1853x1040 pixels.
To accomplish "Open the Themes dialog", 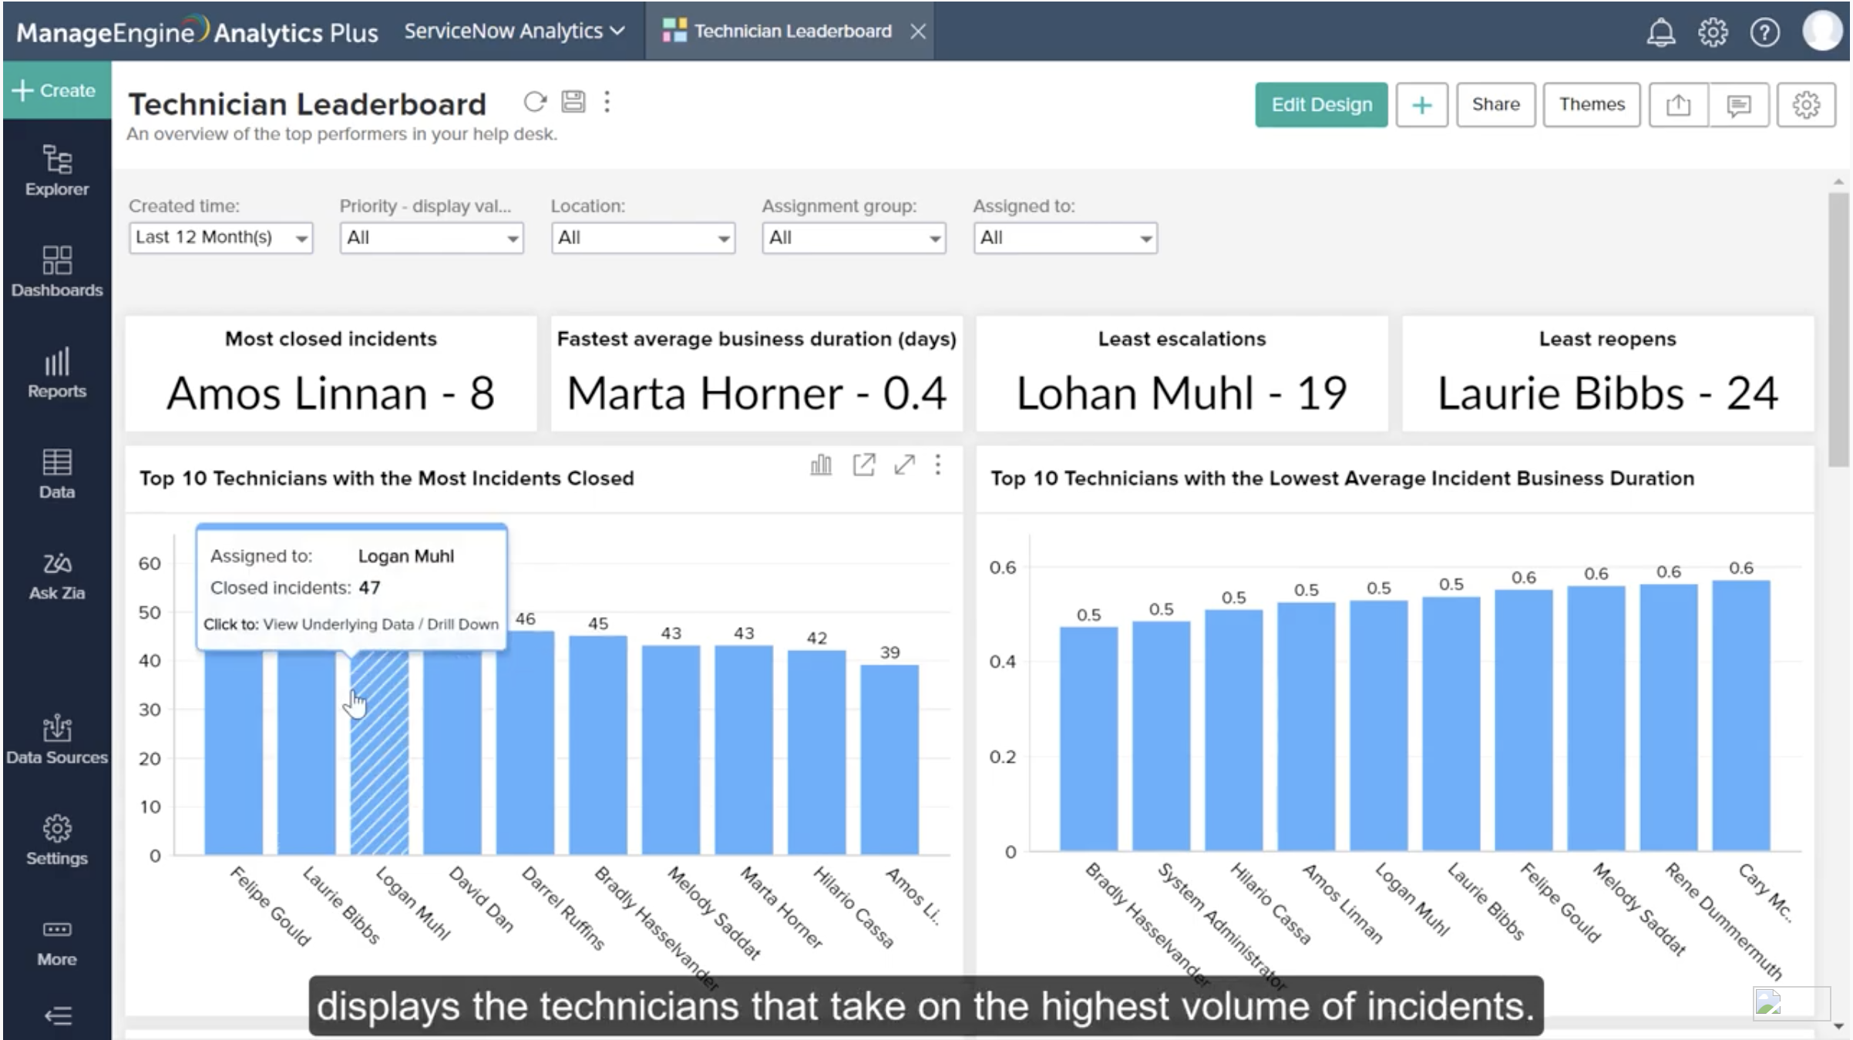I will coord(1591,105).
